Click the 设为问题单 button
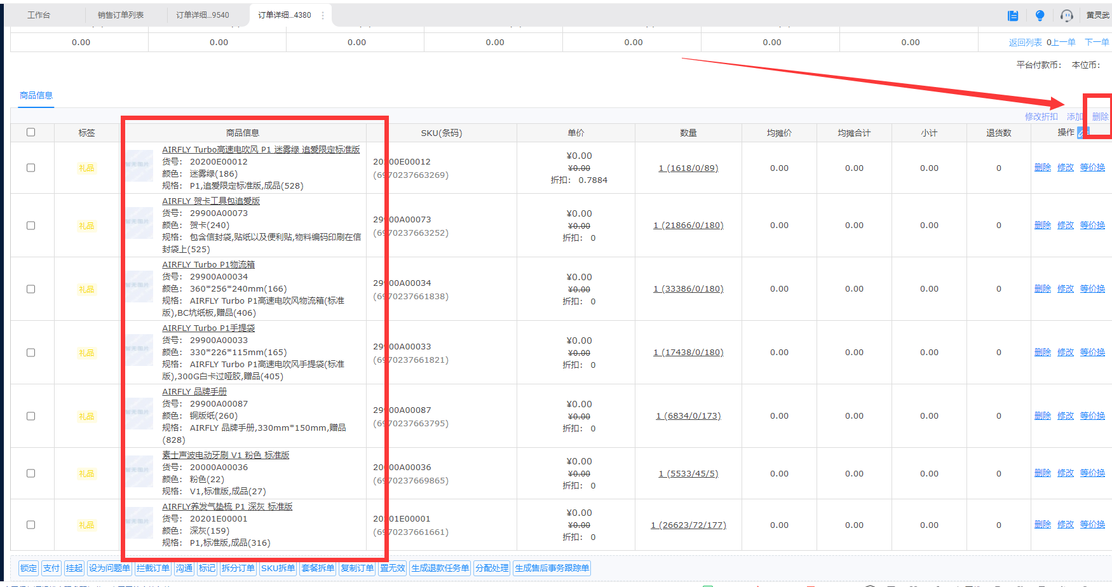This screenshot has height=587, width=1112. click(109, 568)
